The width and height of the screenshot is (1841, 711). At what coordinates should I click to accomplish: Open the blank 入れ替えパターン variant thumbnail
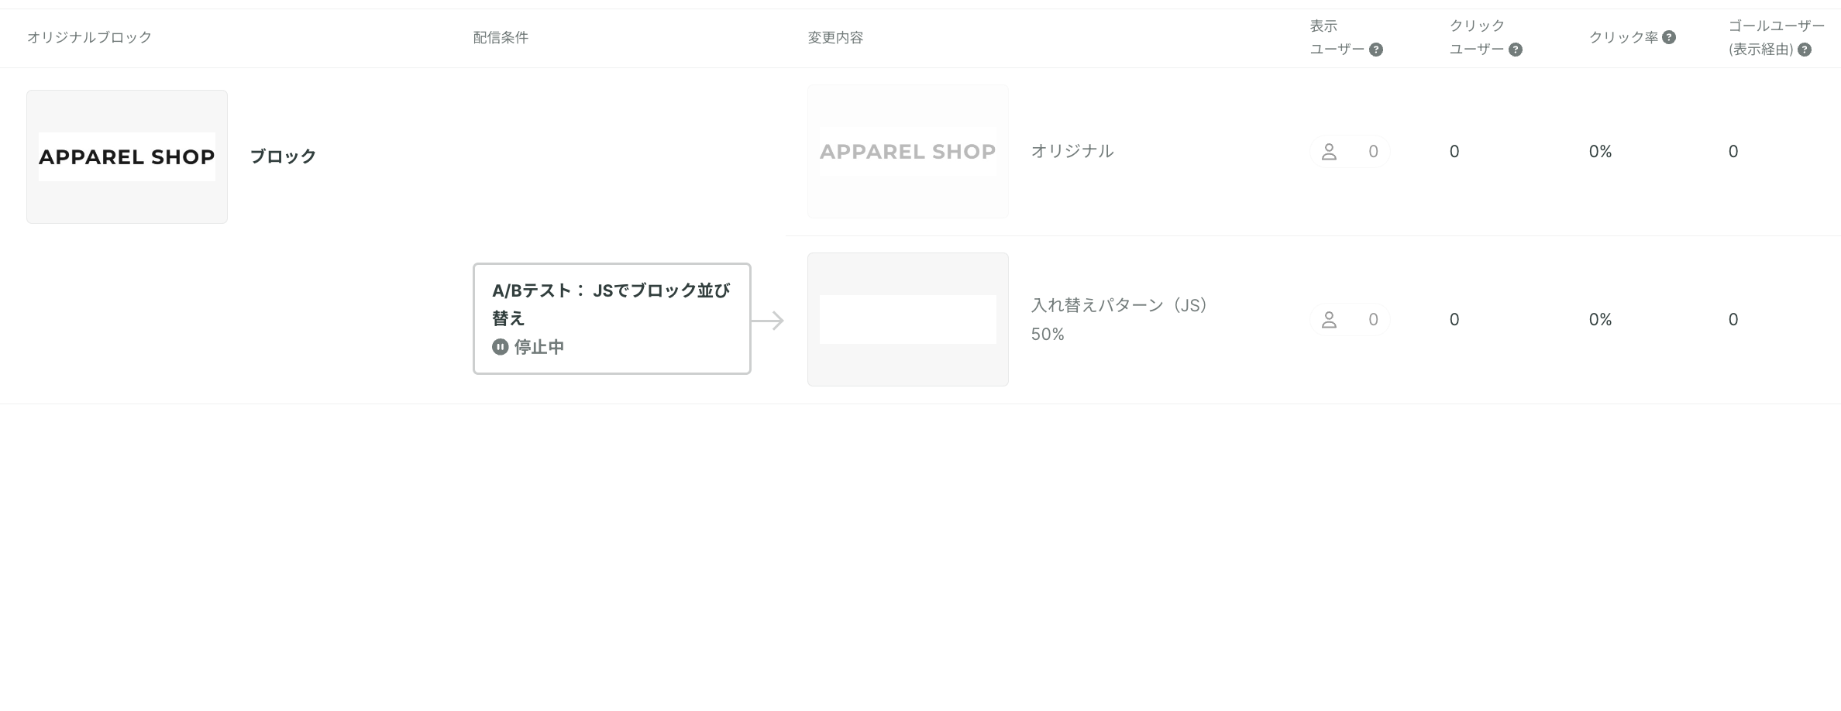point(908,319)
